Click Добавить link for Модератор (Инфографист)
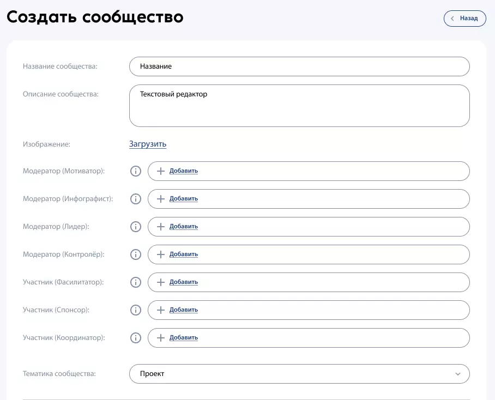The image size is (495, 400). tap(184, 199)
